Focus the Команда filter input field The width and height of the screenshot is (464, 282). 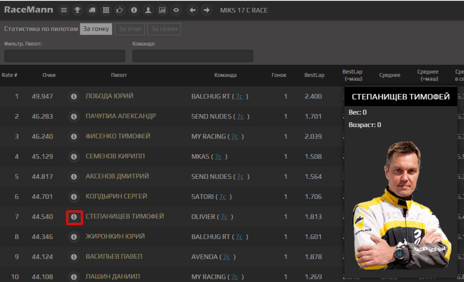click(x=193, y=56)
